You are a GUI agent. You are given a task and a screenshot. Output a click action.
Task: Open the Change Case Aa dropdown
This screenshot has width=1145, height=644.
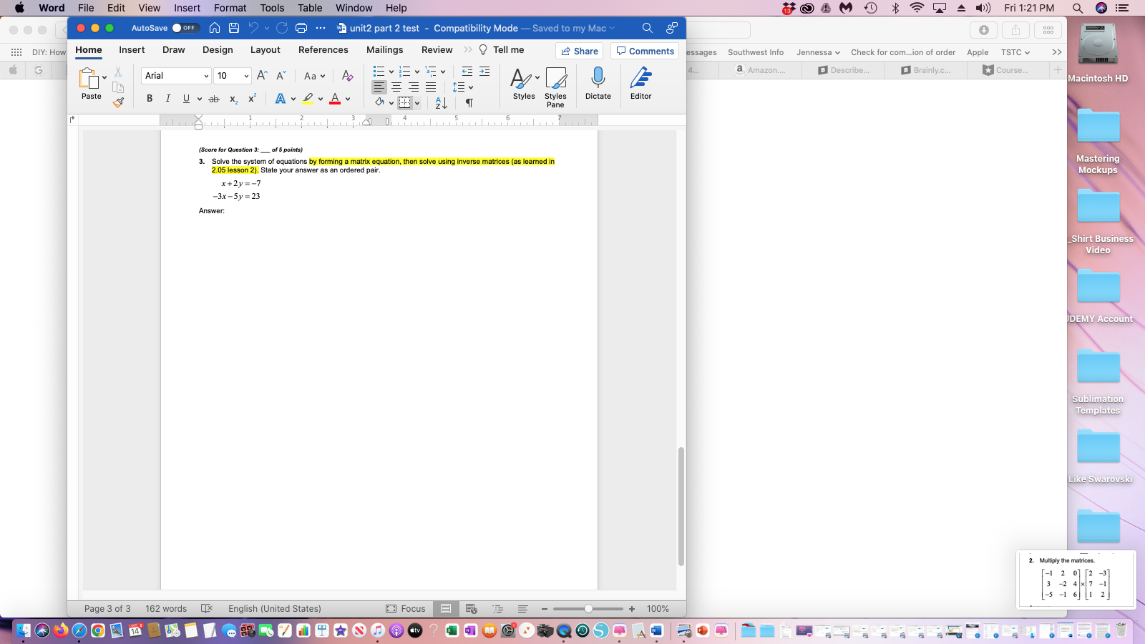(x=314, y=75)
